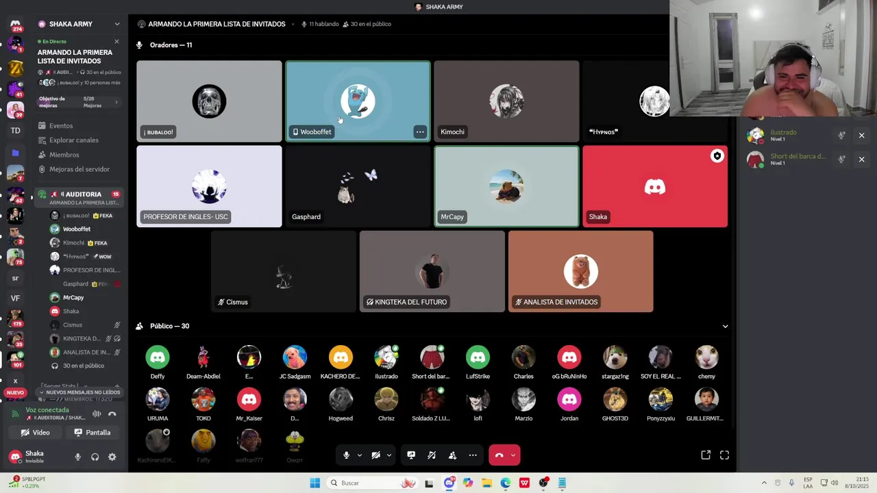Click the NUEVO unread servers pill

[15, 393]
